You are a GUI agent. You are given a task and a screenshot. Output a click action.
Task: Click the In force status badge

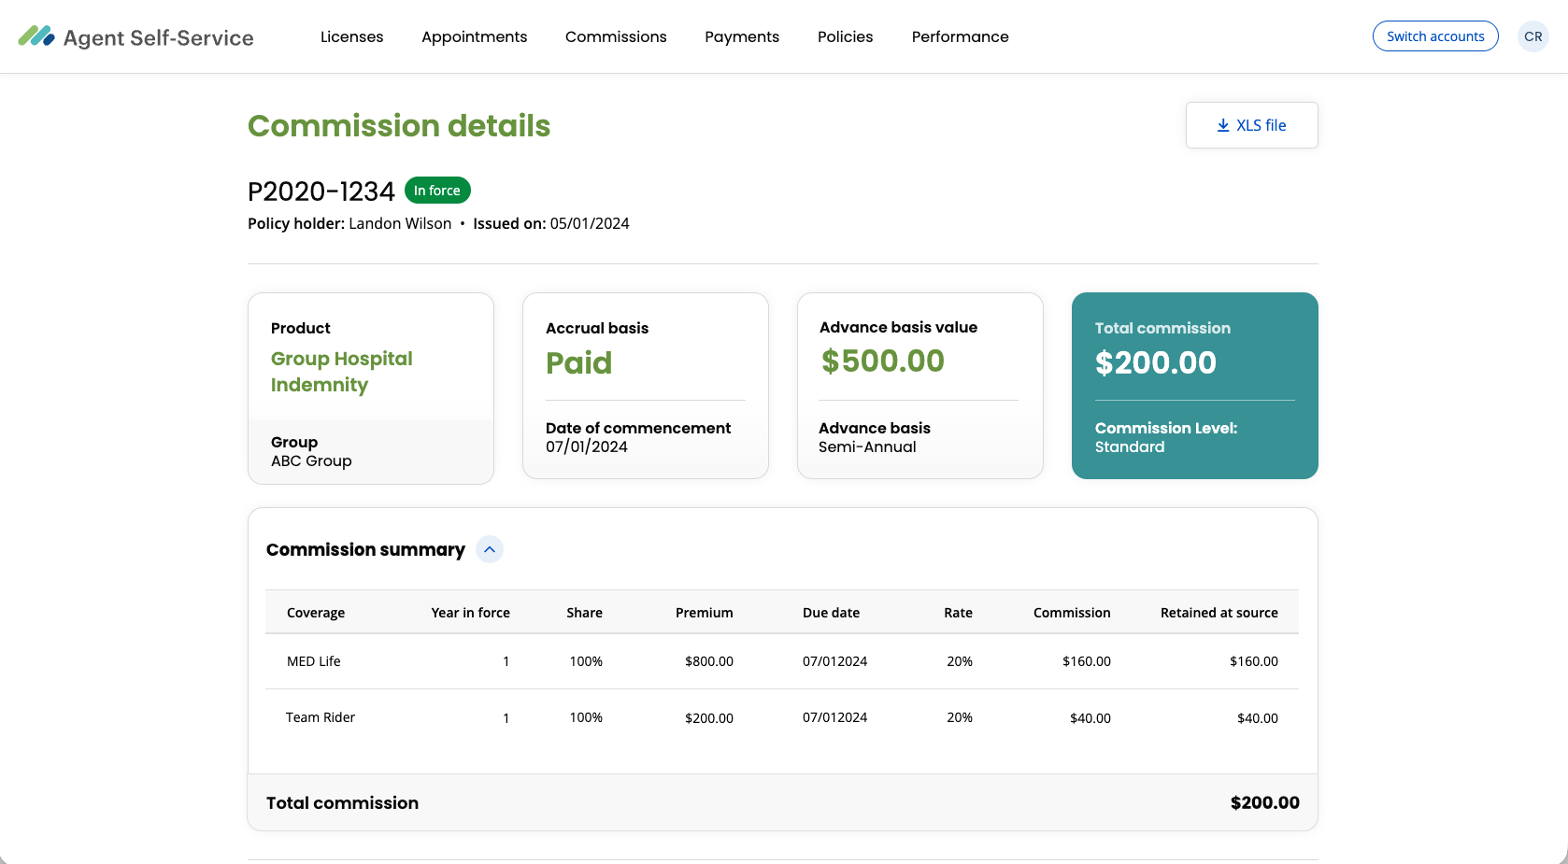click(x=437, y=191)
